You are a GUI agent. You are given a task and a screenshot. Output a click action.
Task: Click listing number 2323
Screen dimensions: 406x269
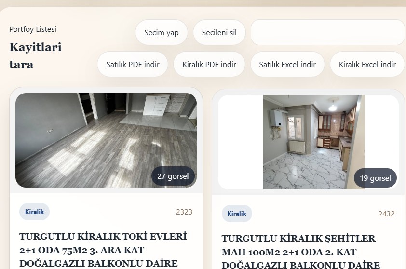(184, 212)
